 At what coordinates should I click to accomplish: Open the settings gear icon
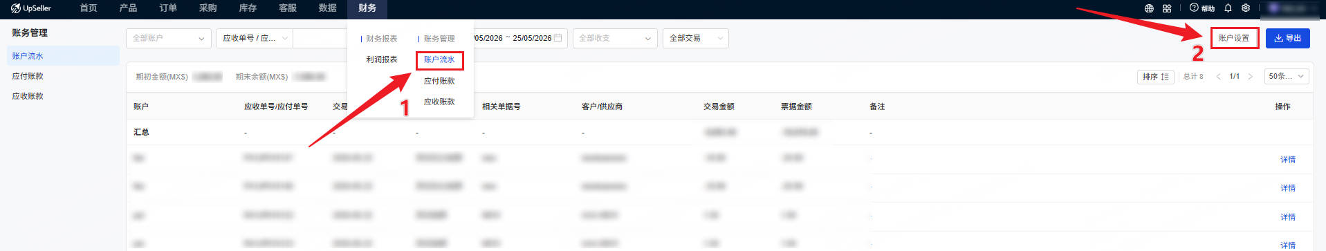coord(1246,8)
